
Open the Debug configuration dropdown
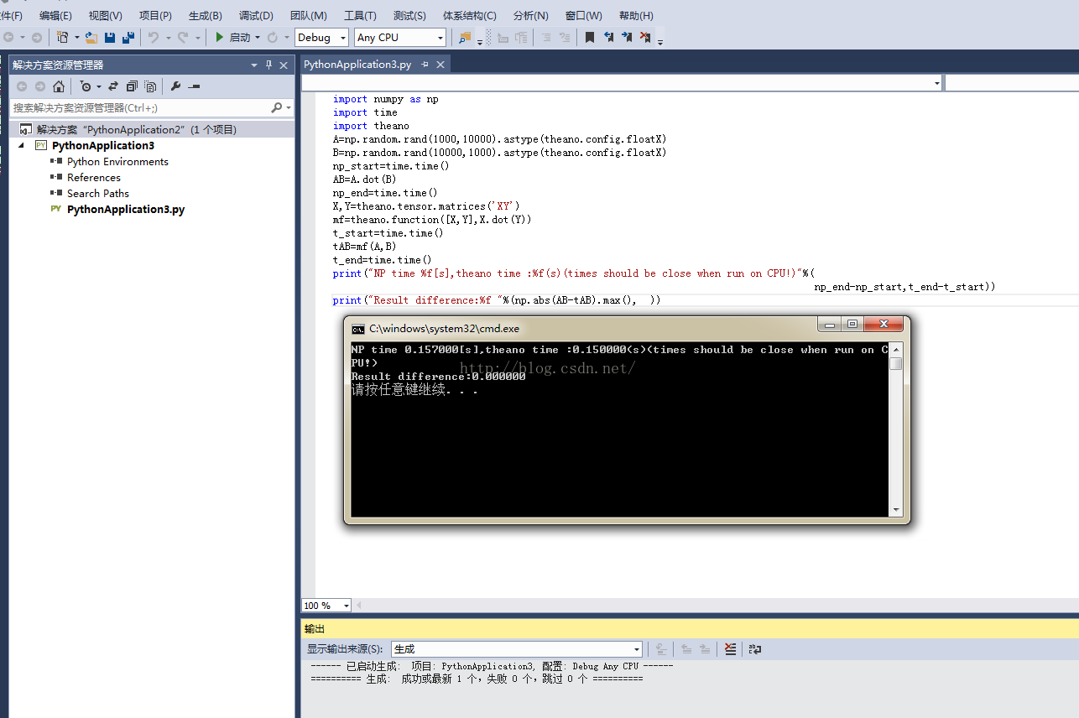point(321,37)
